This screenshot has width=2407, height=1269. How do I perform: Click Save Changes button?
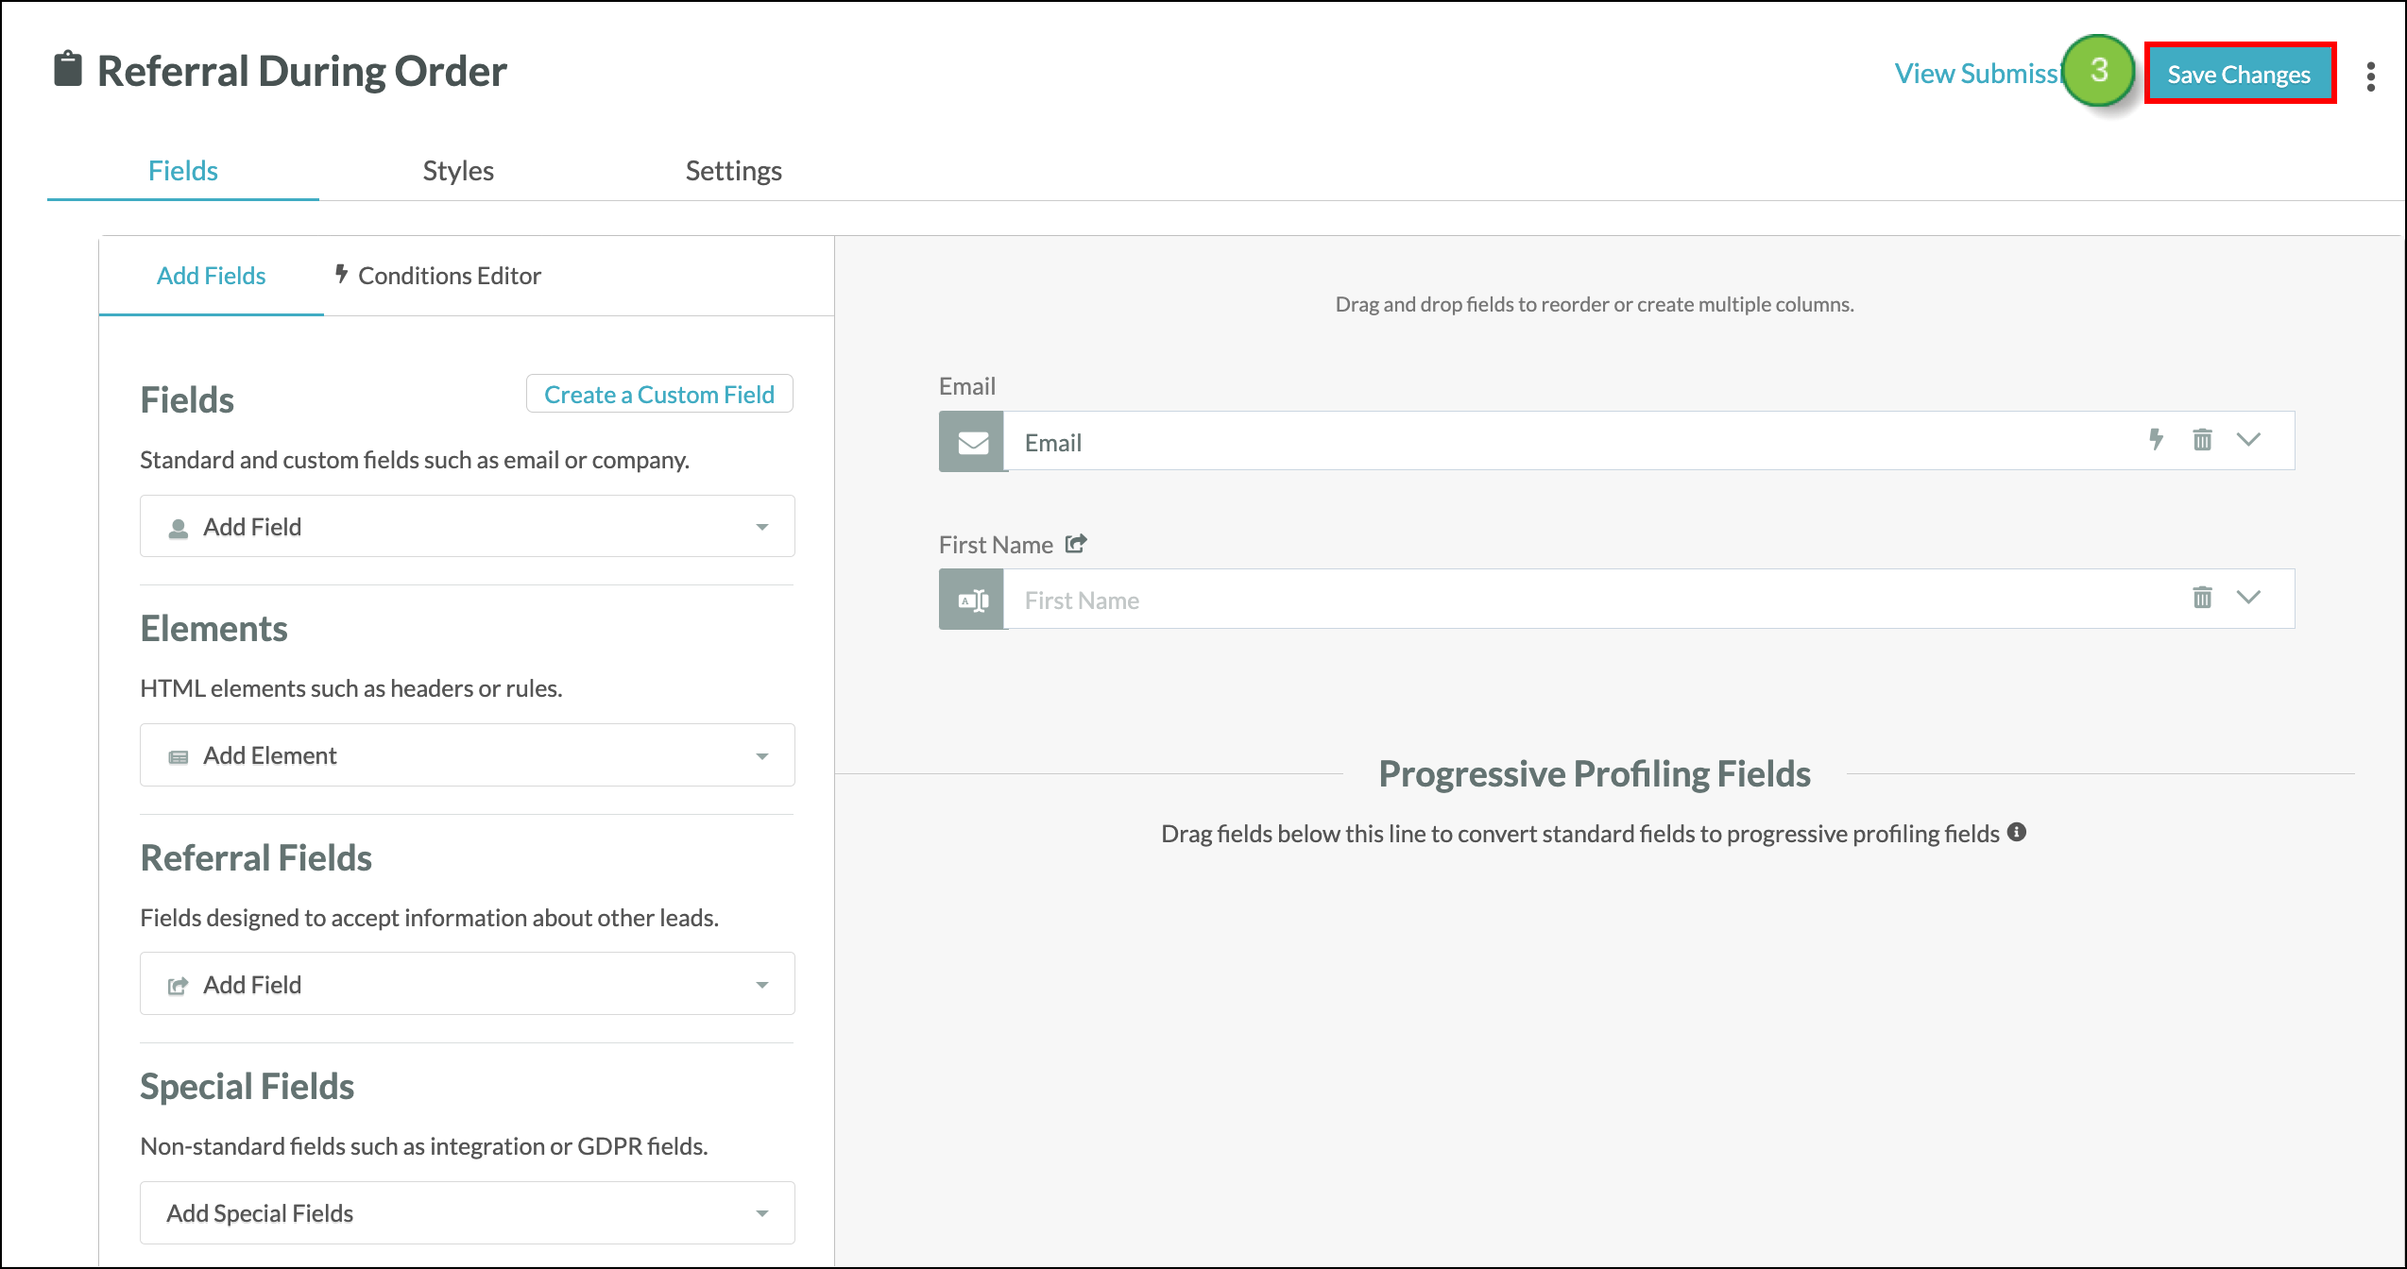click(x=2240, y=74)
